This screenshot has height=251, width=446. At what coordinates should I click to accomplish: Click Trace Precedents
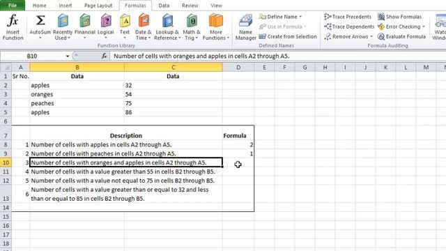pyautogui.click(x=348, y=17)
